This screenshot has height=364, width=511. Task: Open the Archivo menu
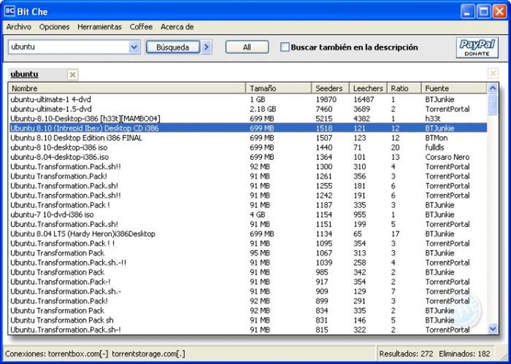[x=19, y=27]
